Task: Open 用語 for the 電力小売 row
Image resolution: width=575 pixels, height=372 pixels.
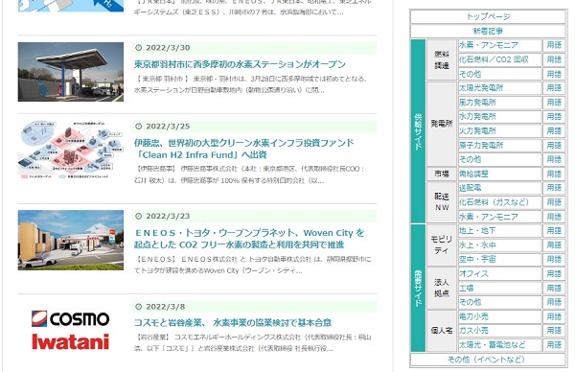Action: (x=554, y=316)
